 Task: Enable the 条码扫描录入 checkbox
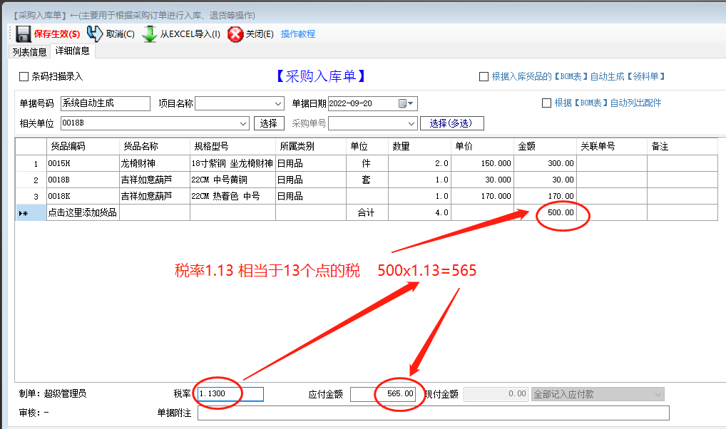pos(24,76)
